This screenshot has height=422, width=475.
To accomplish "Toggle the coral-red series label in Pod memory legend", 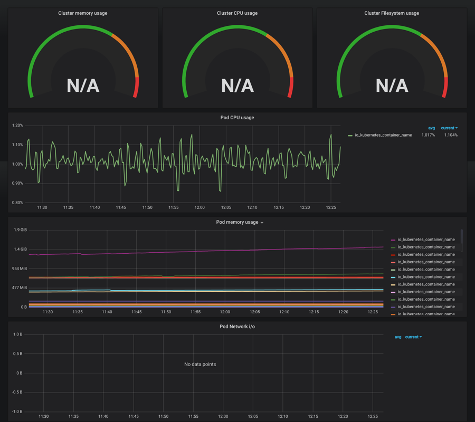I will (426, 262).
